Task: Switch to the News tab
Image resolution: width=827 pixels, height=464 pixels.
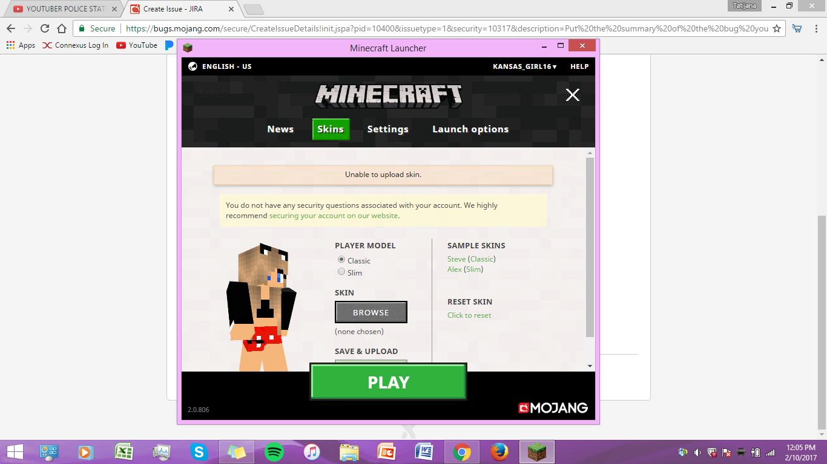Action: coord(280,129)
